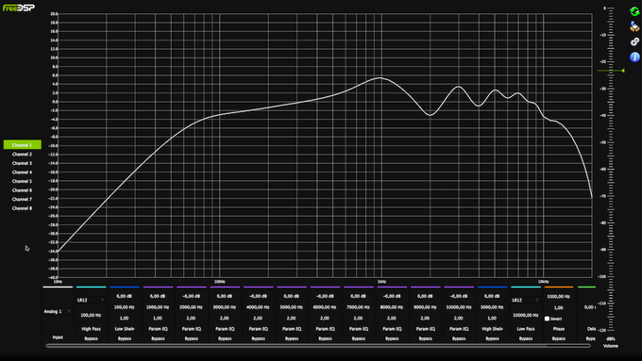Click the 1000,00 Hz Param EQ frequency field
Screen dimensions: 642x361
coord(158,307)
